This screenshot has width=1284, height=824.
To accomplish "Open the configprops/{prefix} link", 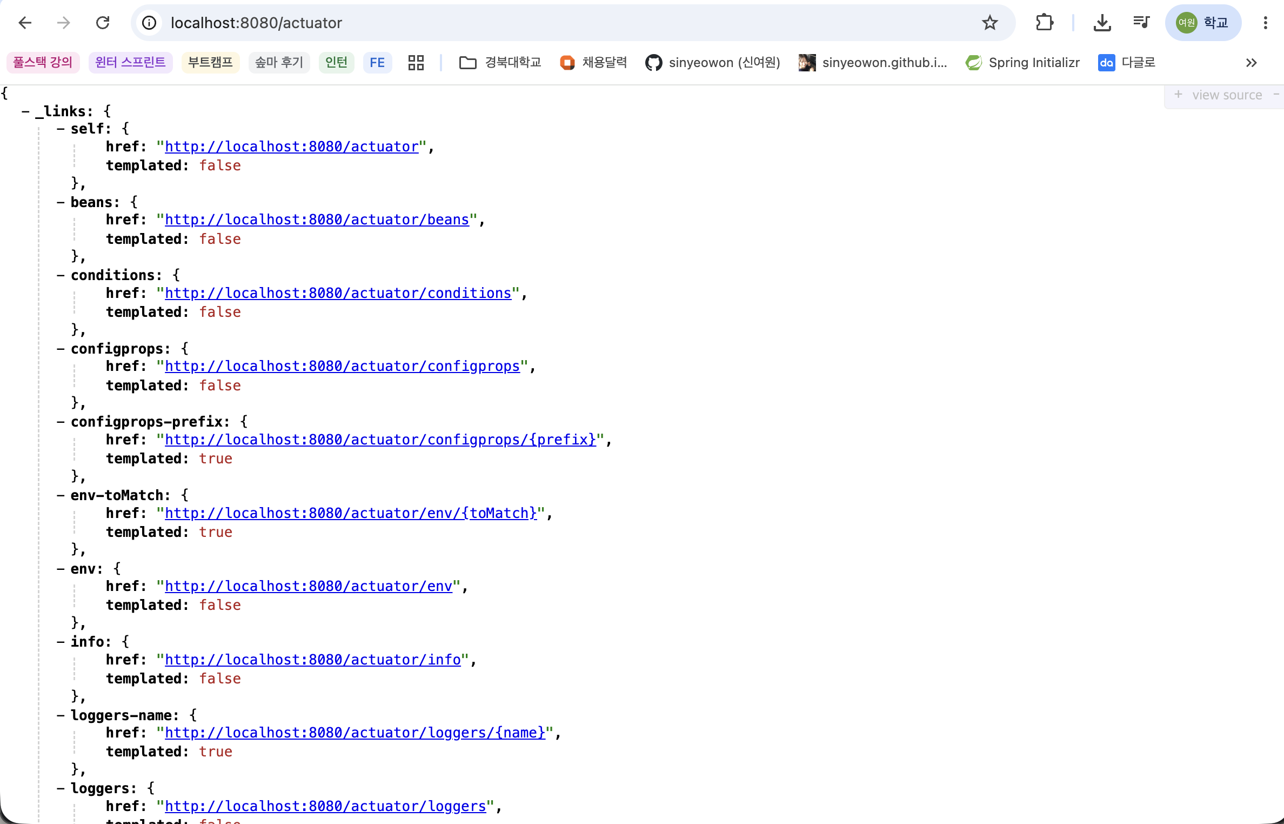I will (380, 440).
